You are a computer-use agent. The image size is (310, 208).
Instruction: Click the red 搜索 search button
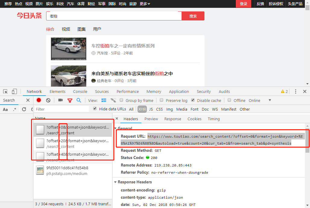[x=193, y=16]
